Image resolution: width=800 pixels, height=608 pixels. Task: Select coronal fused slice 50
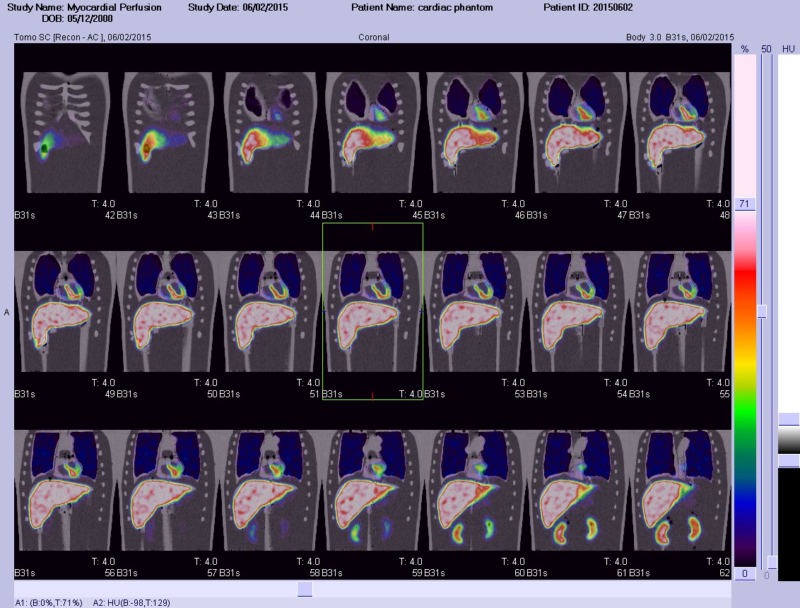point(168,311)
